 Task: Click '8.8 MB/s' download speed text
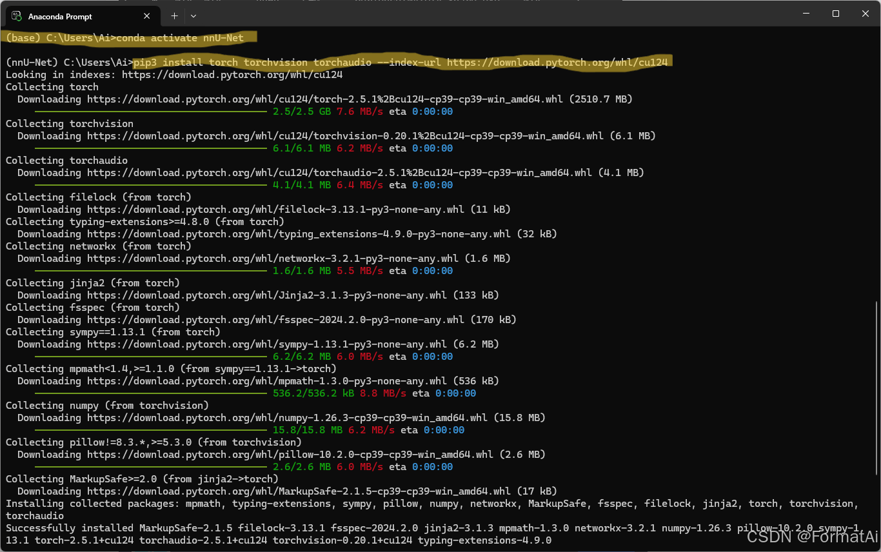[383, 393]
